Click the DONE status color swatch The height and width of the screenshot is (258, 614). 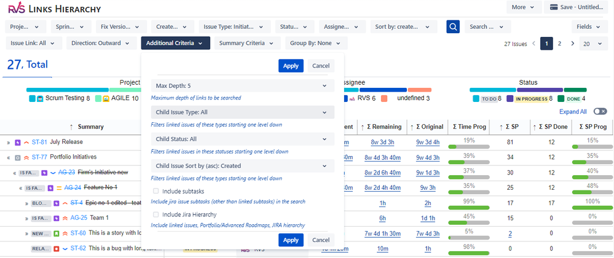pos(561,99)
